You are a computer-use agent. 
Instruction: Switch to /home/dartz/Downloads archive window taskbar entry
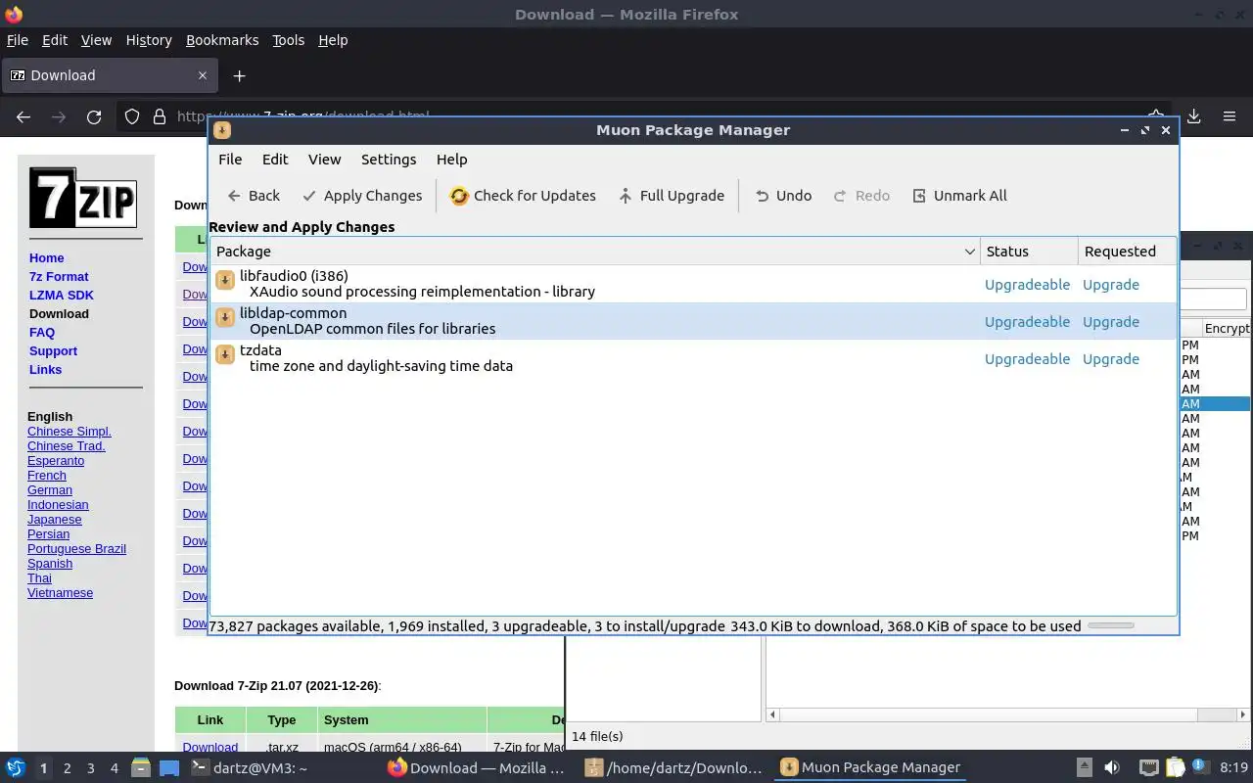[675, 768]
